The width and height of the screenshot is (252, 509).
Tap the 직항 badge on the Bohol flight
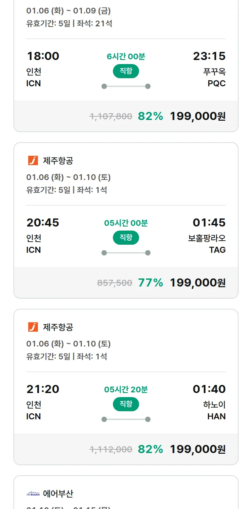(126, 238)
